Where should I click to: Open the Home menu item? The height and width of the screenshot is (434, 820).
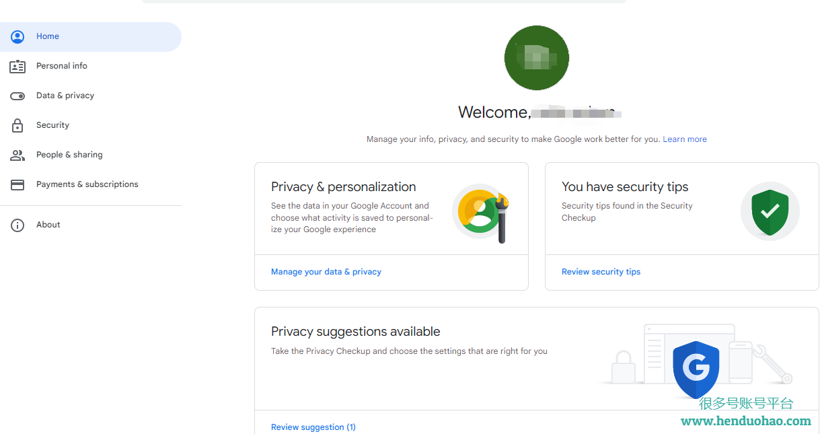91,36
